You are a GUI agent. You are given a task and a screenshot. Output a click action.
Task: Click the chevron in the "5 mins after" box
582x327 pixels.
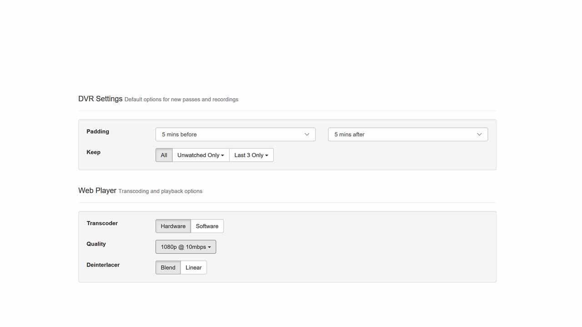coord(479,134)
